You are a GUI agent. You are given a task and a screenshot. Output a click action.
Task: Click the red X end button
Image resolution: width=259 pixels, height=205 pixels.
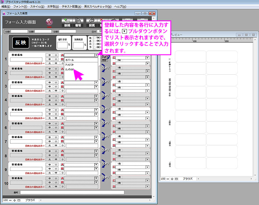(x=50, y=23)
